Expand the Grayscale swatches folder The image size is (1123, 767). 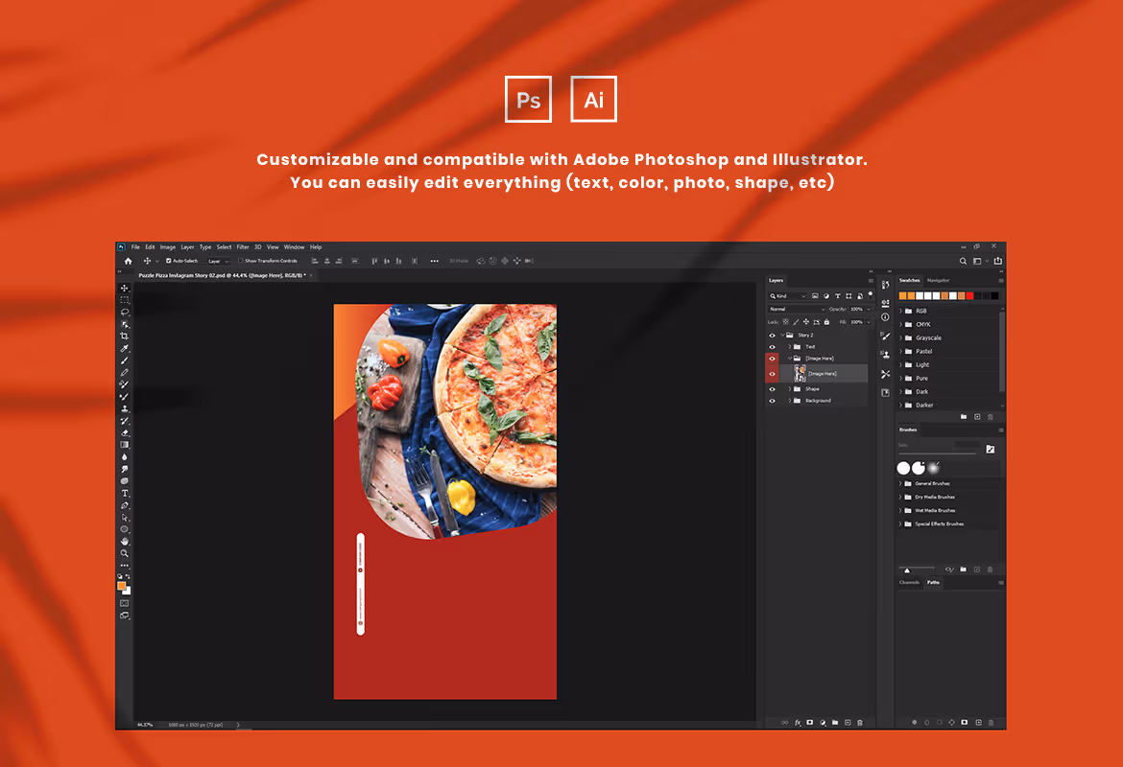901,337
